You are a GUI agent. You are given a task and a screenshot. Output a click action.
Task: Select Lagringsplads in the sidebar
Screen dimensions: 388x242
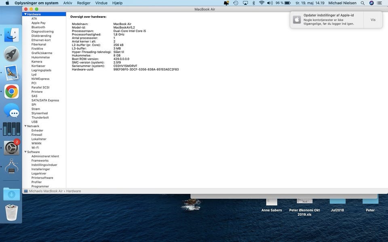(41, 70)
